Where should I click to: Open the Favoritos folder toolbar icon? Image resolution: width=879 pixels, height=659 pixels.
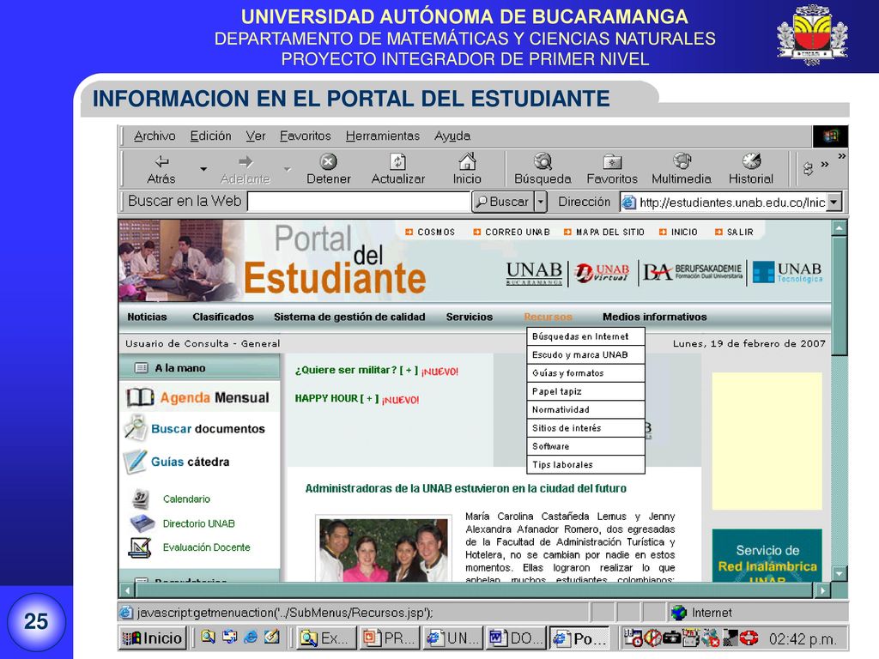click(x=612, y=162)
